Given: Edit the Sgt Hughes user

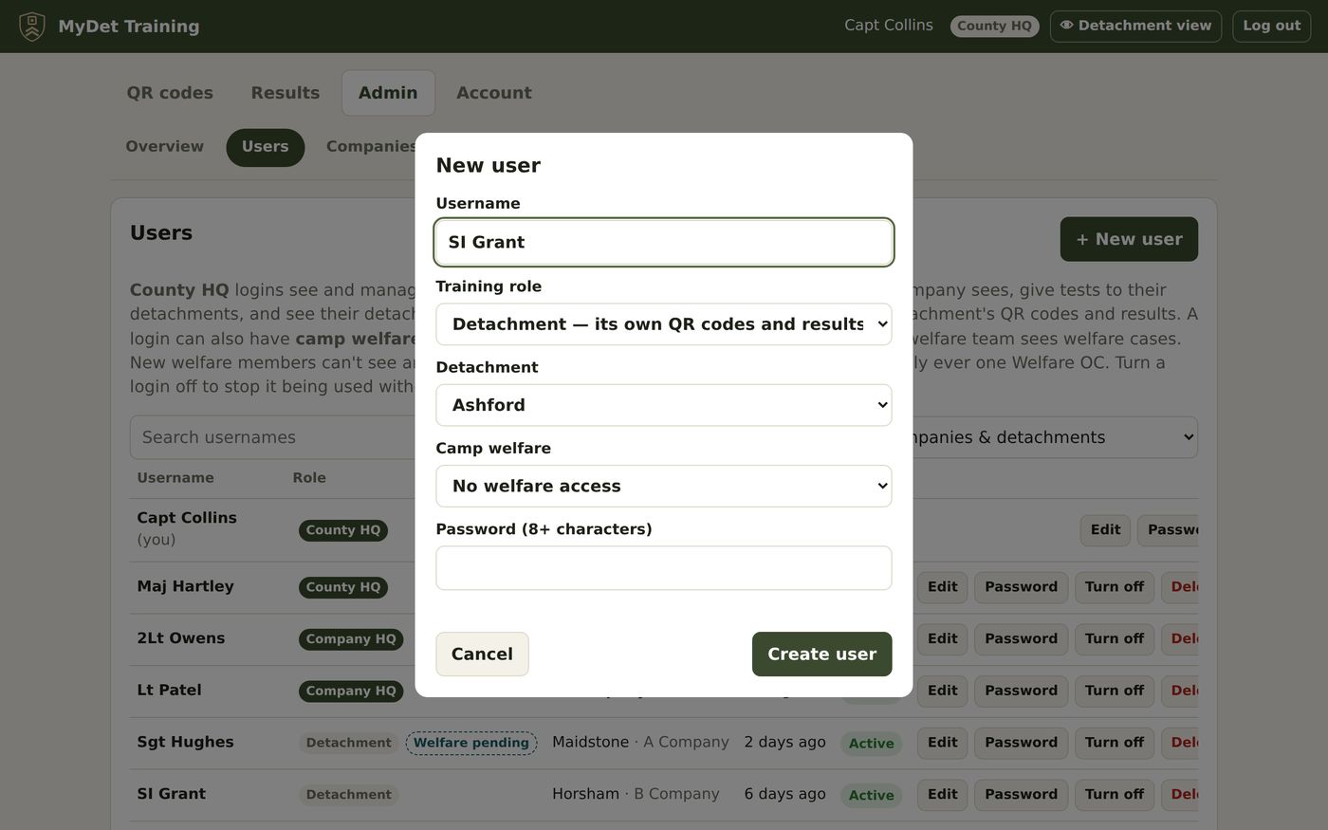Looking at the screenshot, I should (x=943, y=743).
